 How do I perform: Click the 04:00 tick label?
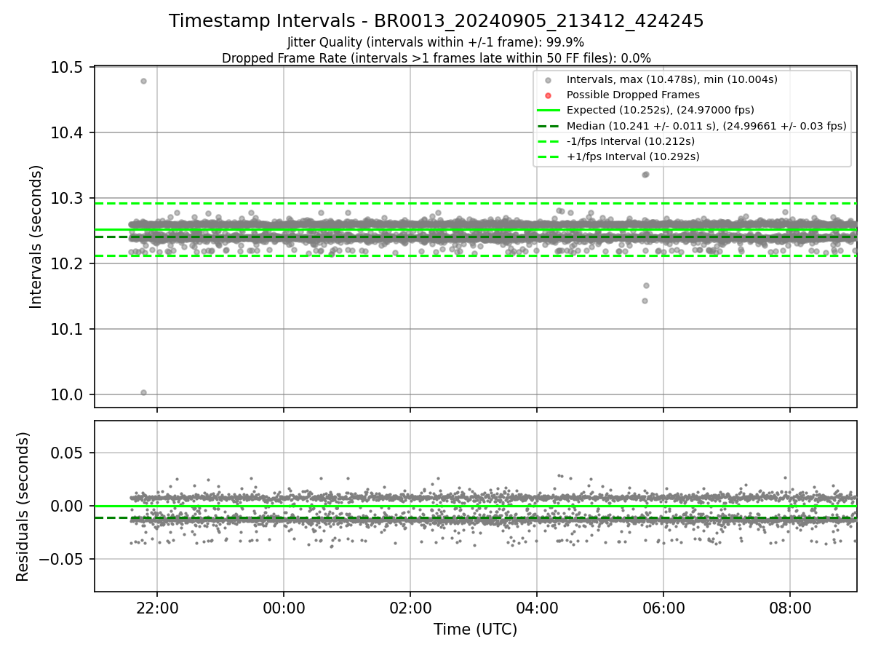537,608
